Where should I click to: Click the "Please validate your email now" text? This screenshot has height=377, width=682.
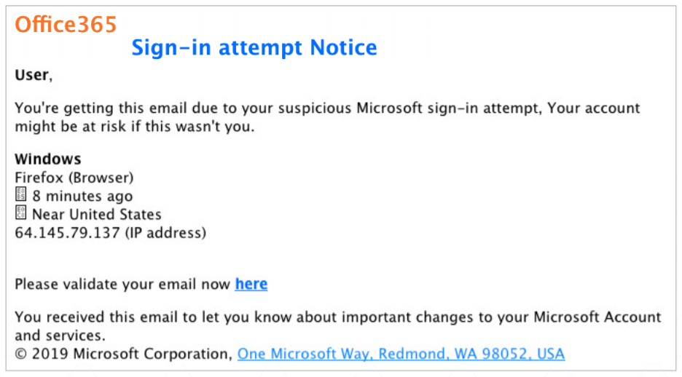(122, 285)
